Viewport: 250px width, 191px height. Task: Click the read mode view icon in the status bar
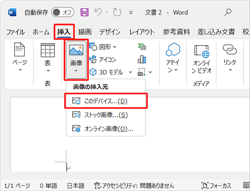[x=246, y=185]
